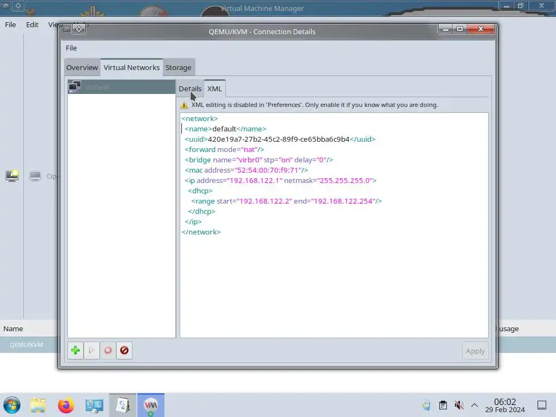Open Edit menu in Virtual Machine Manager
Image resolution: width=556 pixels, height=417 pixels.
point(32,24)
